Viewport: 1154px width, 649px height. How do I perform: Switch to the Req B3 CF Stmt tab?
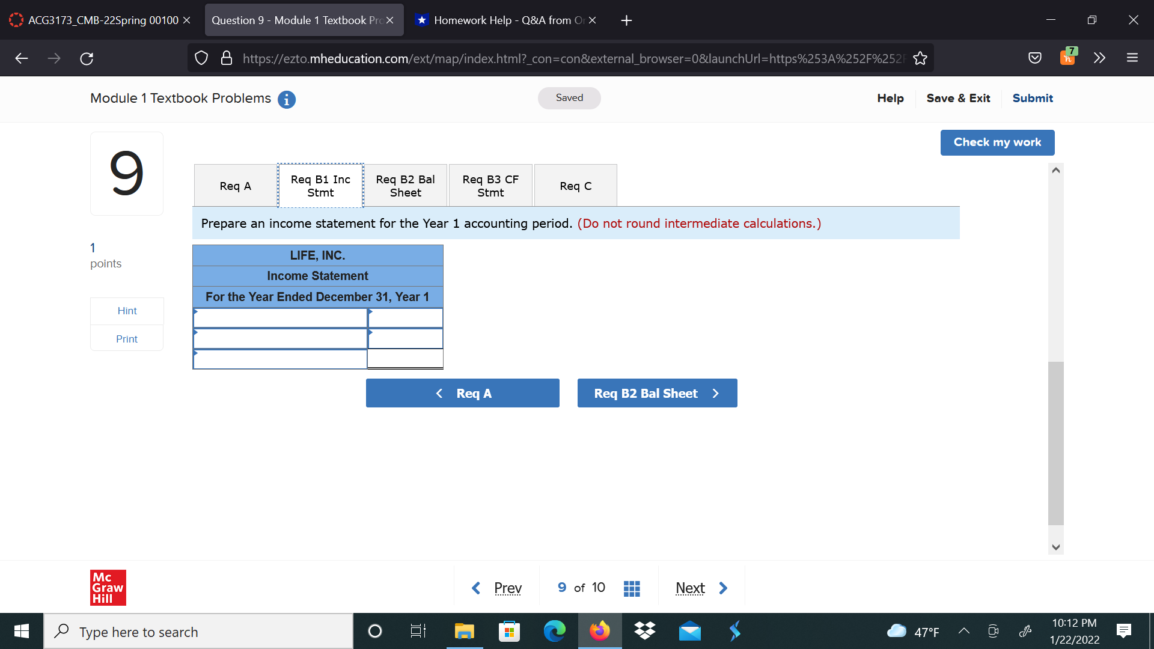click(x=490, y=185)
